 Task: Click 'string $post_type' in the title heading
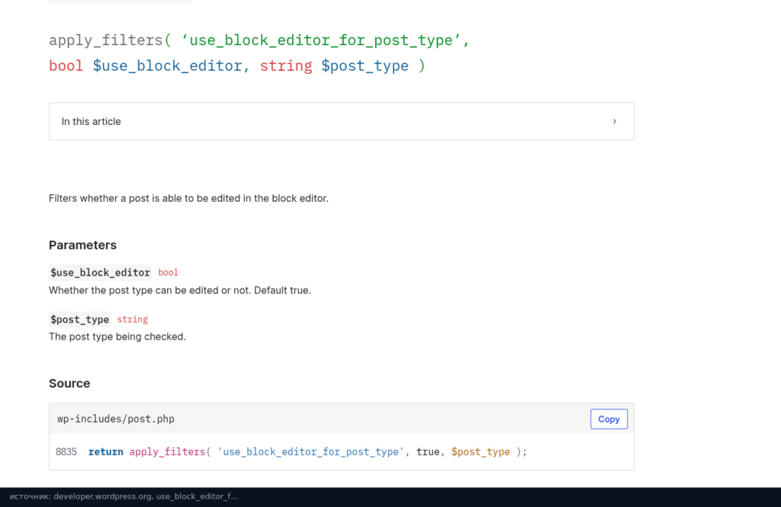click(334, 65)
